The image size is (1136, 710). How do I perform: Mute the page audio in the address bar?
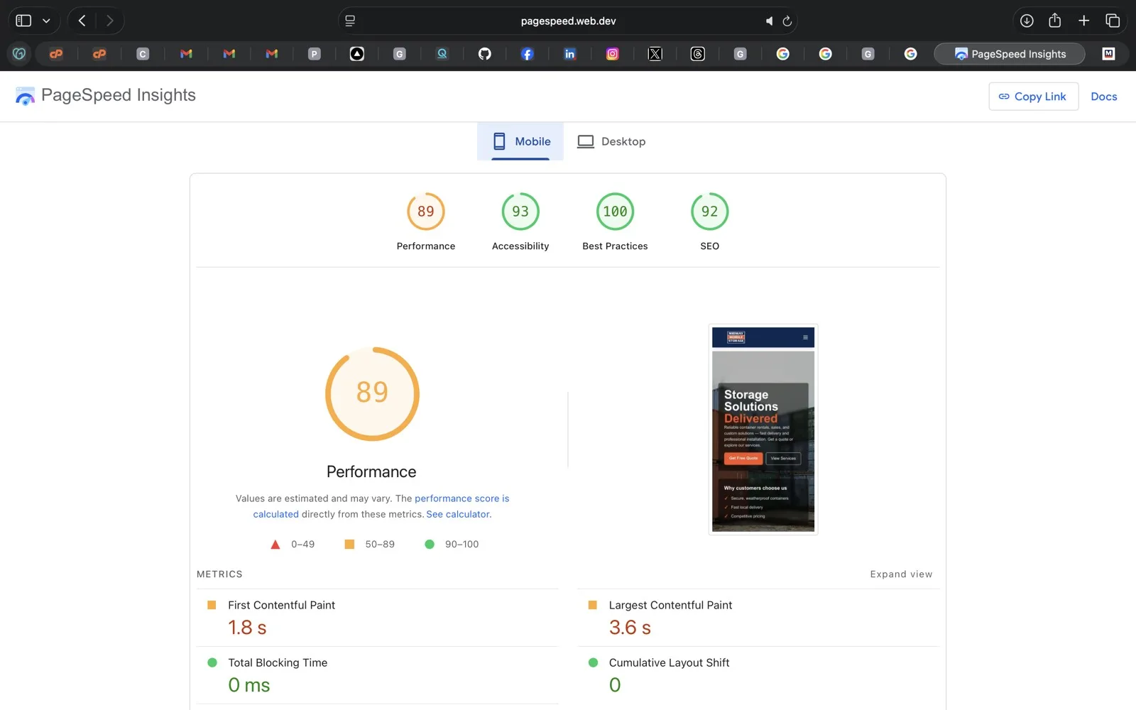(x=769, y=21)
